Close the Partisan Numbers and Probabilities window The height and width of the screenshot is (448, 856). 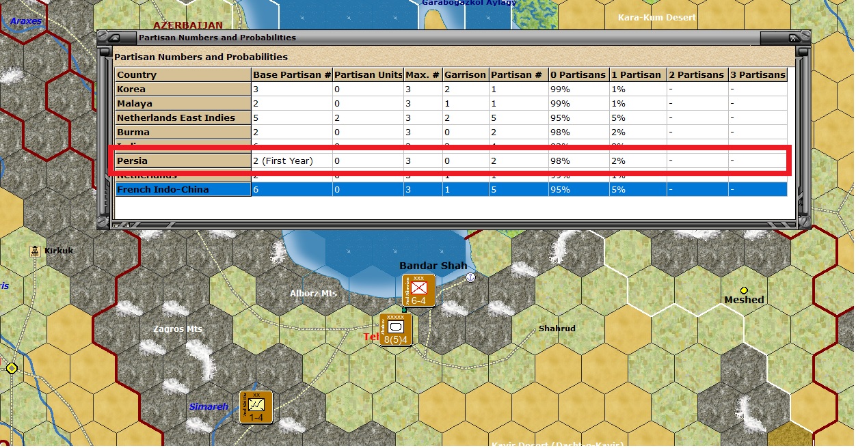(794, 38)
